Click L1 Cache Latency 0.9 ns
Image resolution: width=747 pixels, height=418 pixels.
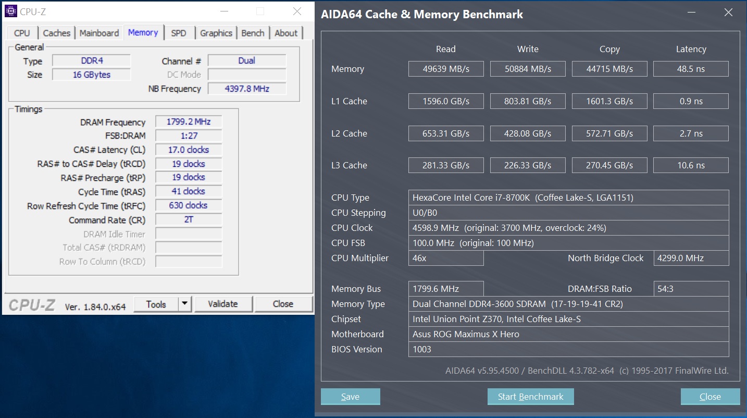point(691,101)
